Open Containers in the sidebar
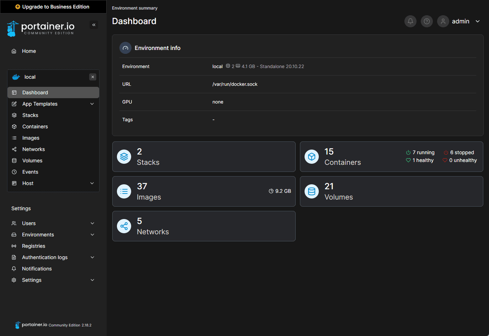489x336 pixels. pyautogui.click(x=35, y=127)
